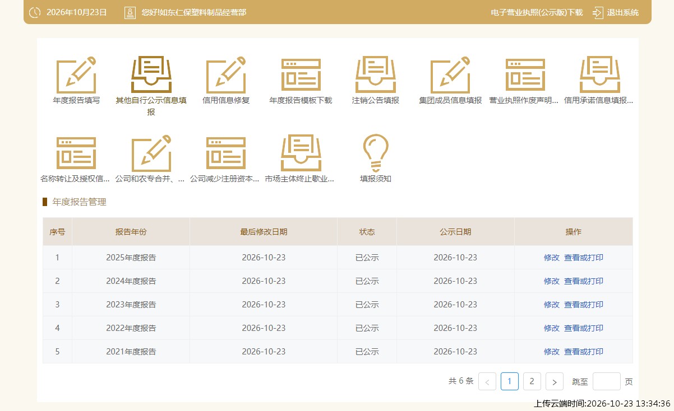Open 查看或打印 for 2024年度报告

[x=584, y=281]
